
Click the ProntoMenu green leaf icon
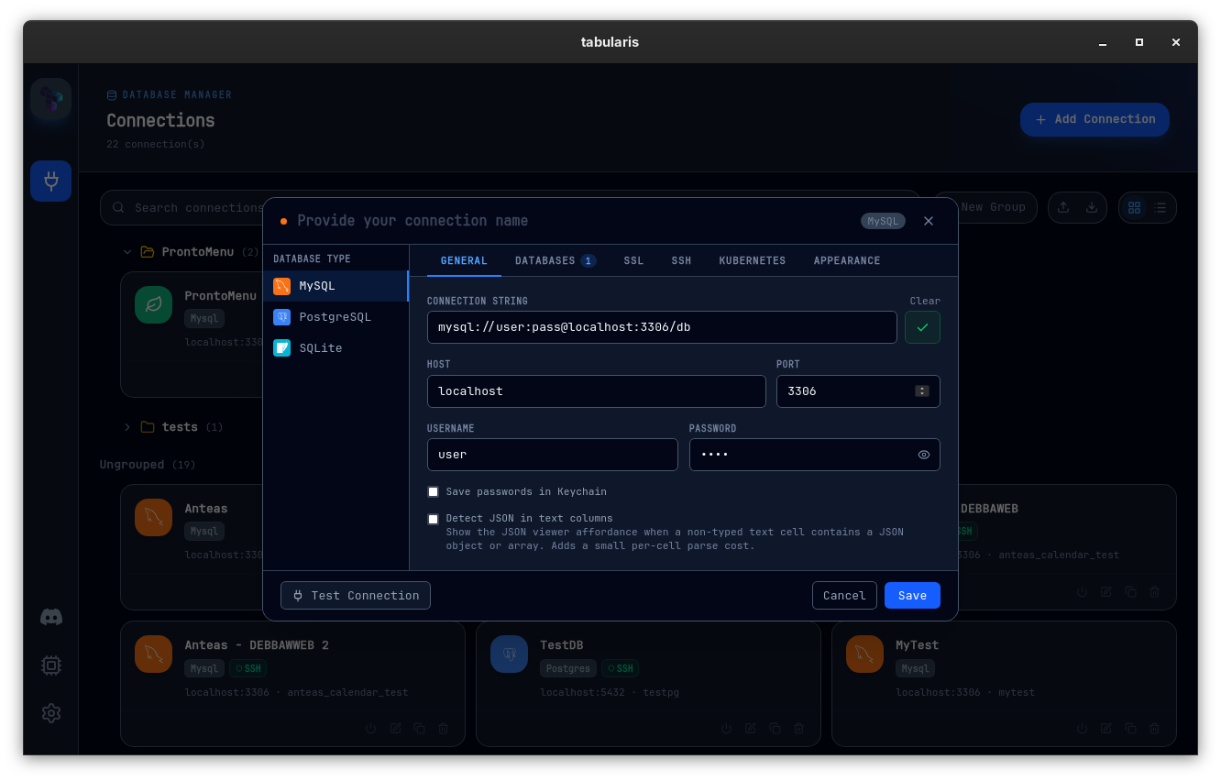coord(154,304)
